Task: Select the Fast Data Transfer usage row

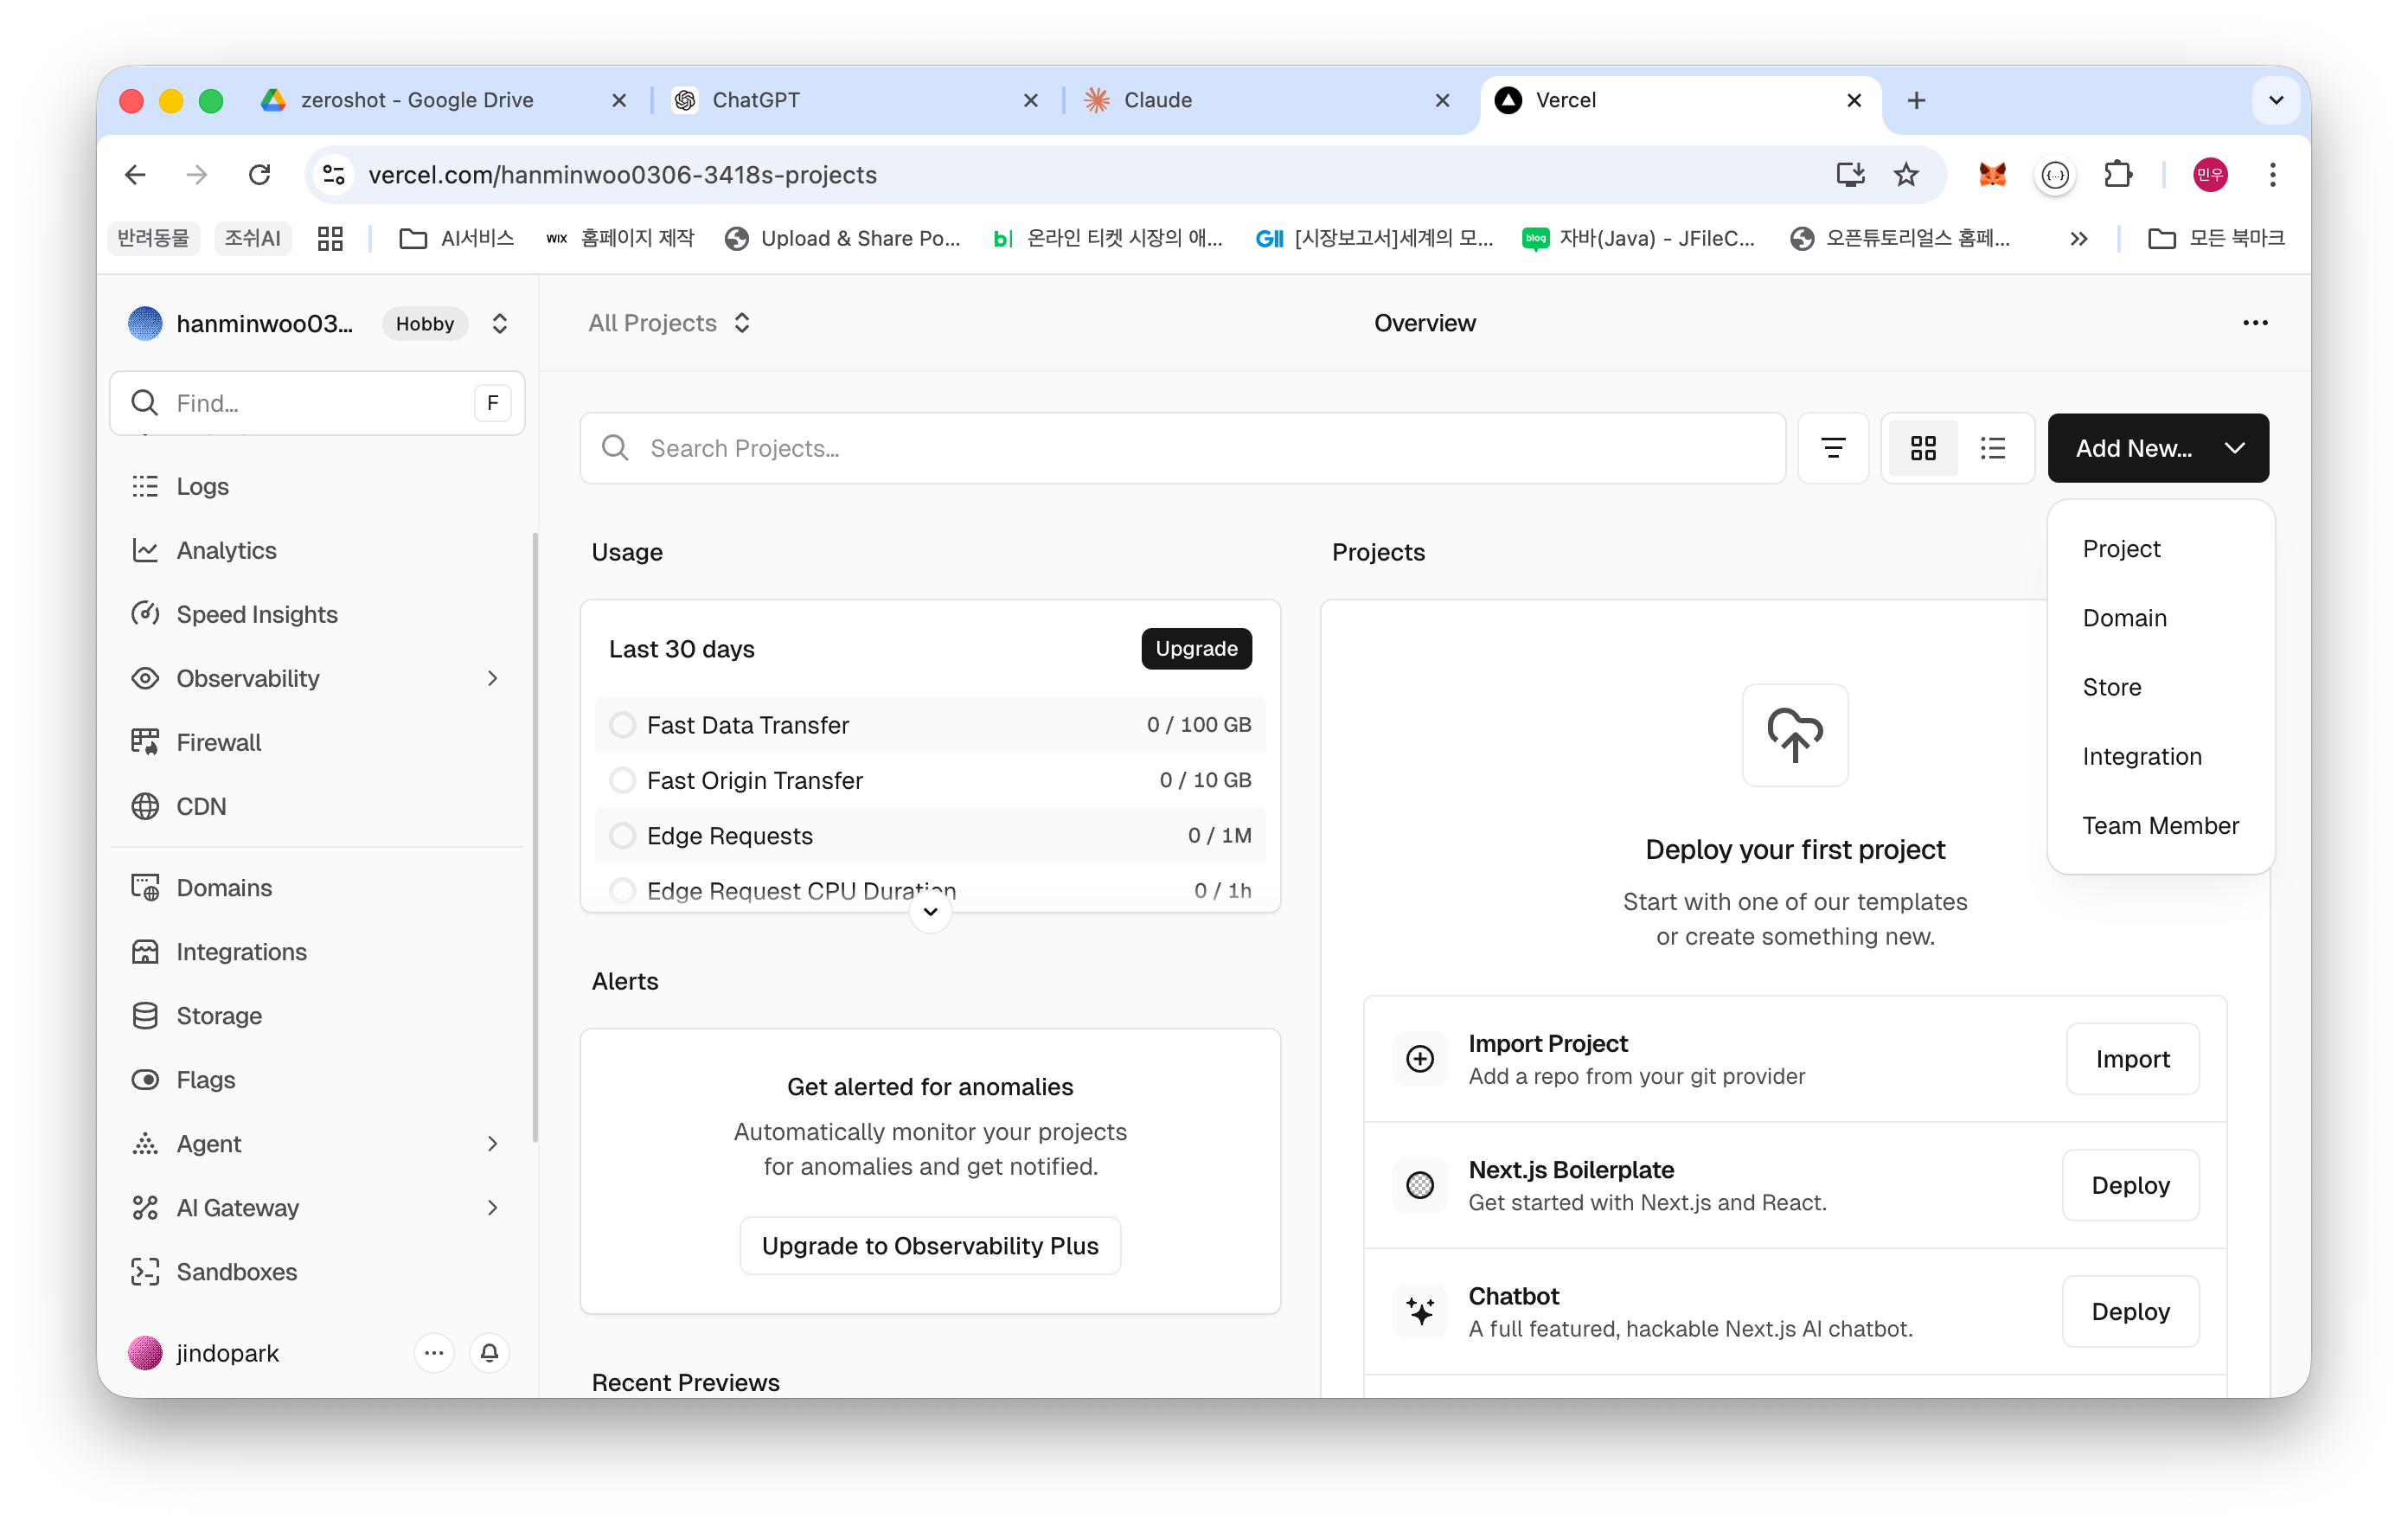Action: point(930,725)
